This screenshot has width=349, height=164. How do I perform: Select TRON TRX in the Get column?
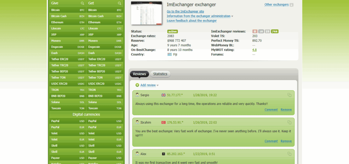click(x=105, y=90)
